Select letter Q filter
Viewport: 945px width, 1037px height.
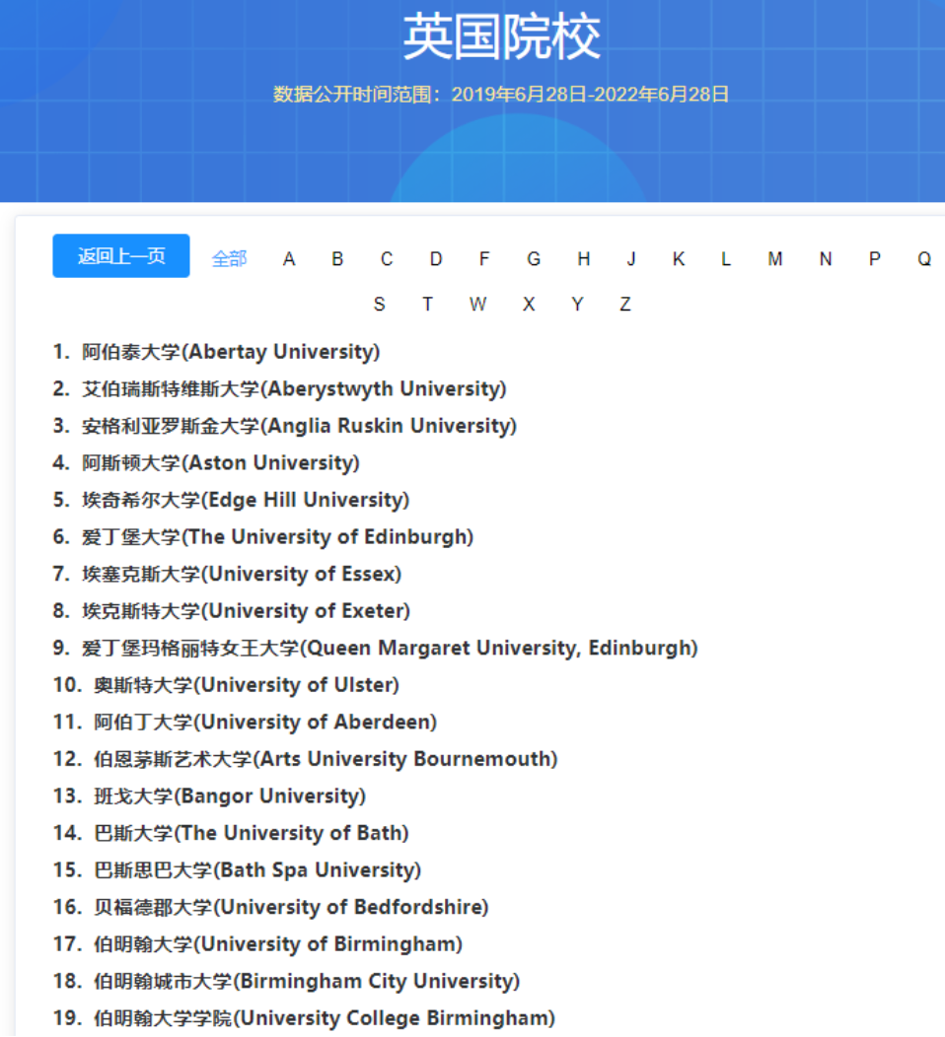[x=923, y=259]
